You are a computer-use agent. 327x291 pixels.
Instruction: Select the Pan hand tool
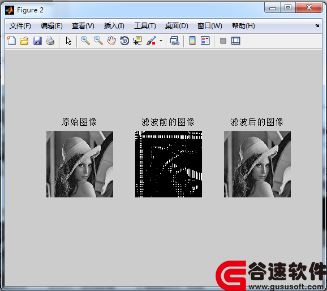pos(111,41)
